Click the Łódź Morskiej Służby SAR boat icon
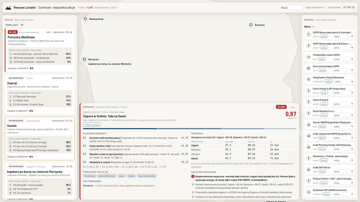Screen dimensions: 360x202 click(308, 147)
